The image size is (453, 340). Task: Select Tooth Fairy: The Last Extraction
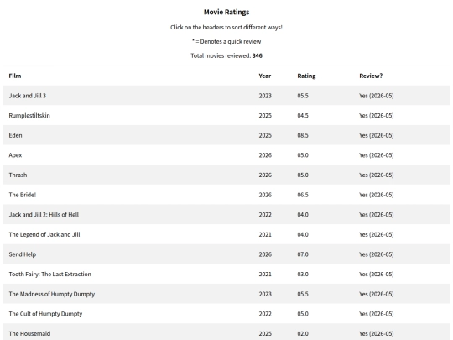pyautogui.click(x=49, y=274)
